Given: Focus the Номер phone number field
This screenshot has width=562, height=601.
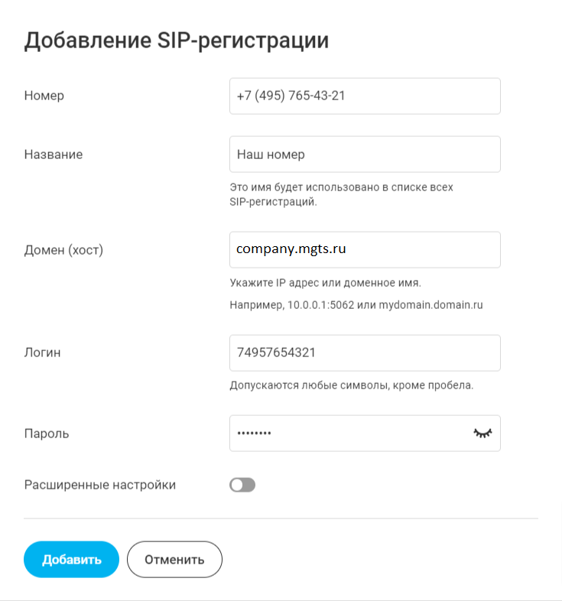Looking at the screenshot, I should 365,96.
